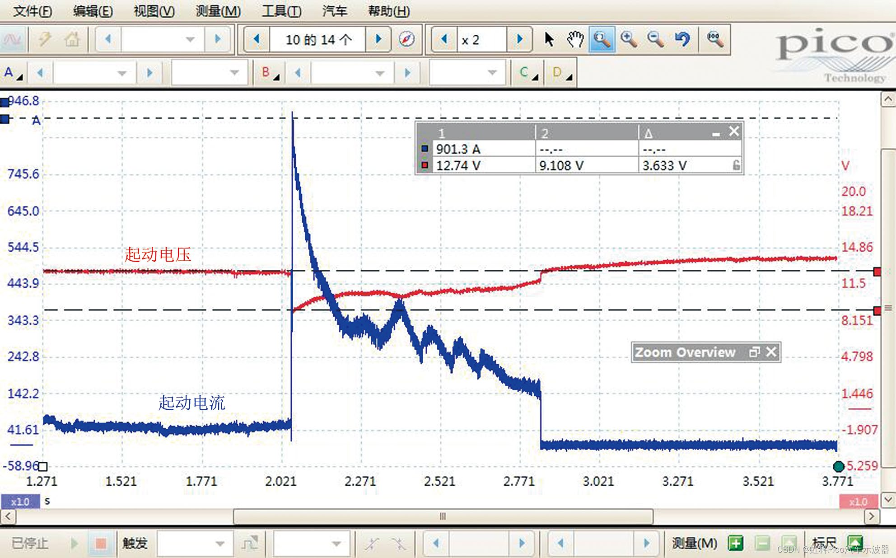Click the red stop capture button
This screenshot has width=896, height=558.
100,543
